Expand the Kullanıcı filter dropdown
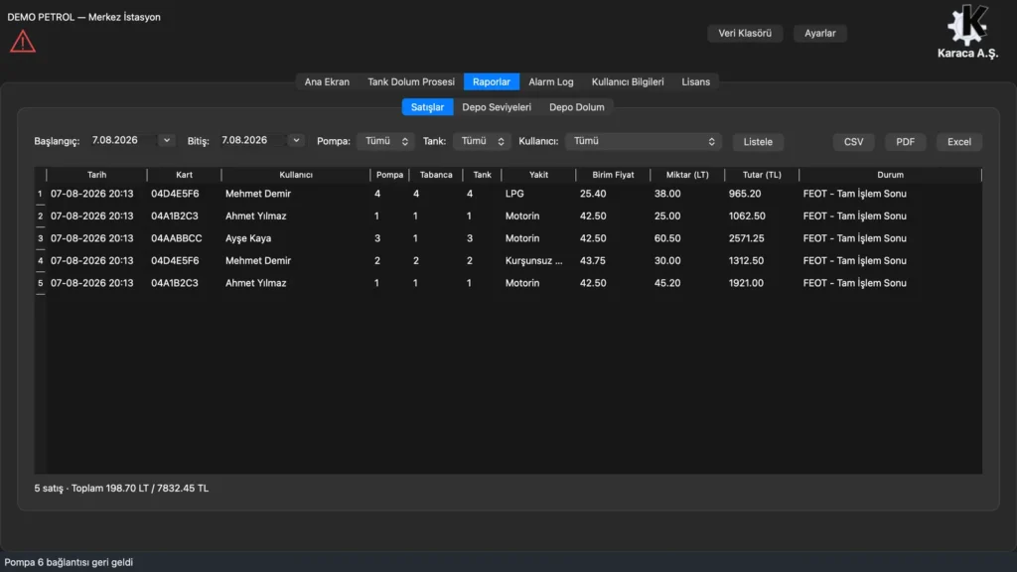The height and width of the screenshot is (572, 1017). pos(644,141)
